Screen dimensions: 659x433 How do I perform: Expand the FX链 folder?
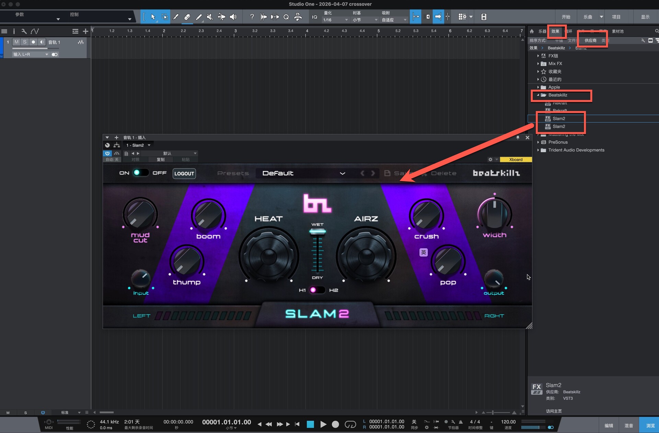click(x=538, y=56)
